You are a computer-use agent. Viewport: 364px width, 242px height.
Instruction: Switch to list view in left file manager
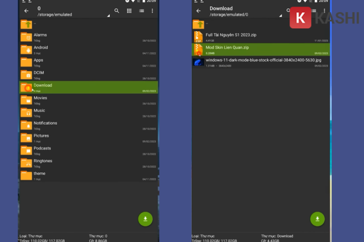coord(141,11)
